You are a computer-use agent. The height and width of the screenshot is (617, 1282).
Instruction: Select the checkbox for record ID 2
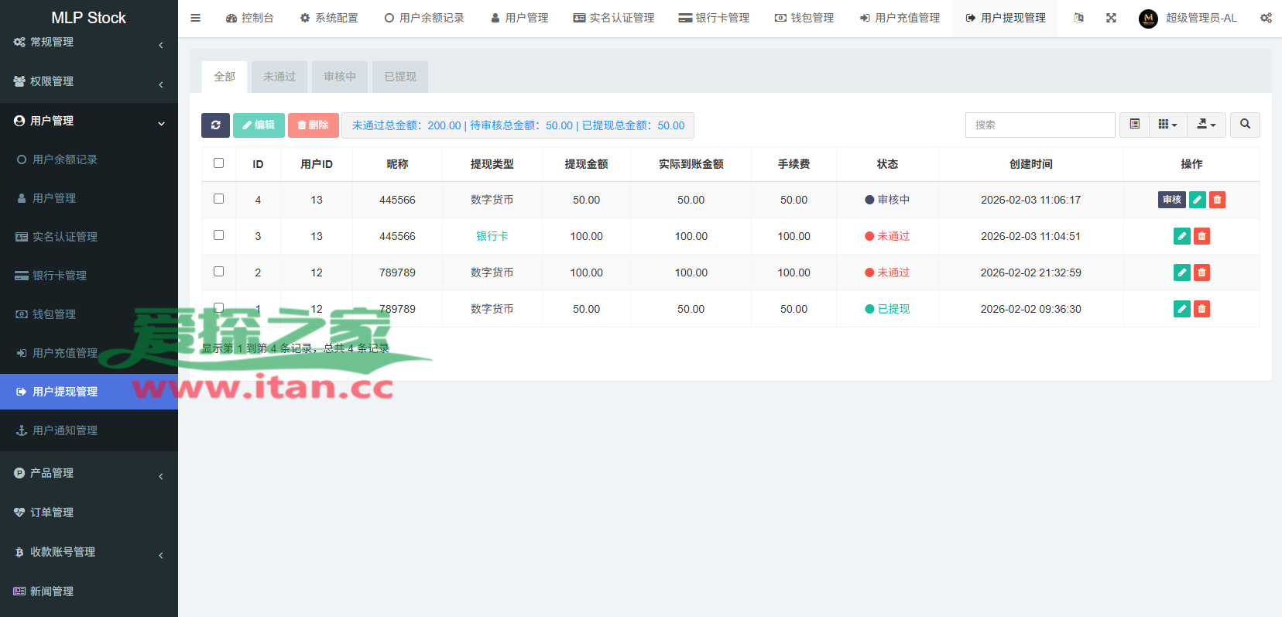tap(219, 272)
